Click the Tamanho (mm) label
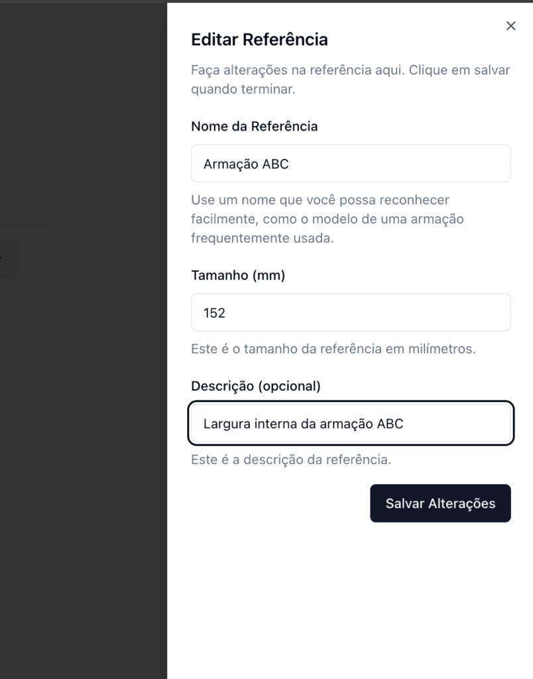533x679 pixels. point(237,275)
